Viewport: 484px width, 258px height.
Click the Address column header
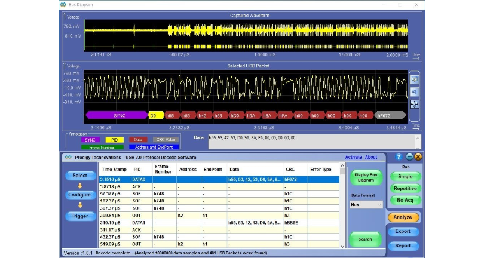[188, 170]
